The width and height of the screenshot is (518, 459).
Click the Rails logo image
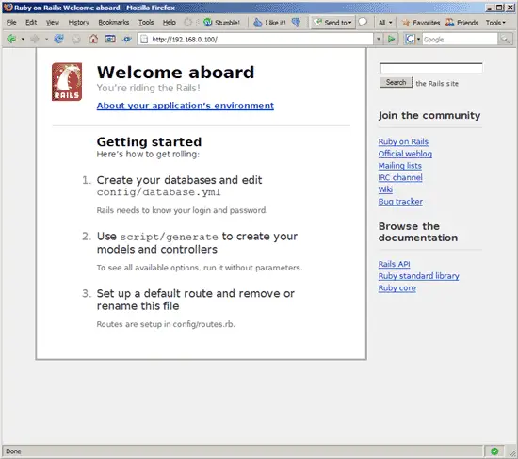click(67, 82)
